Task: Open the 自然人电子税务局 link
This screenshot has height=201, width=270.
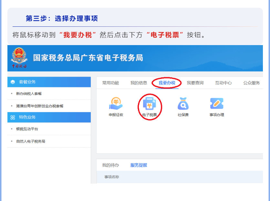Action: click(x=30, y=141)
